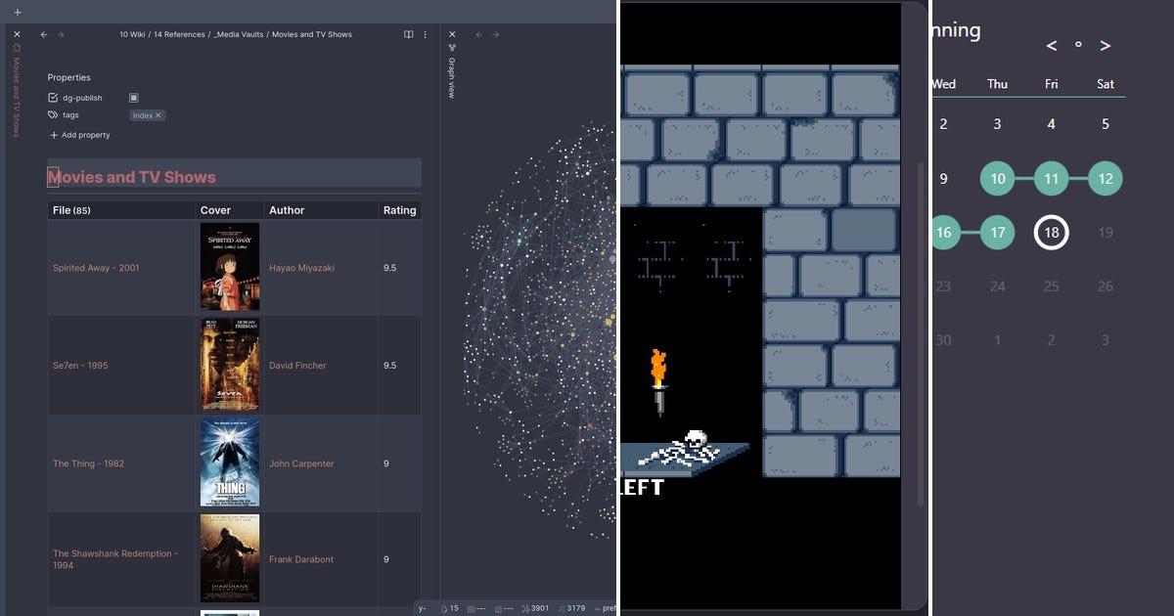Screen dimensions: 1174x616
Task: Remove the index tag with its X
Action: (x=158, y=114)
